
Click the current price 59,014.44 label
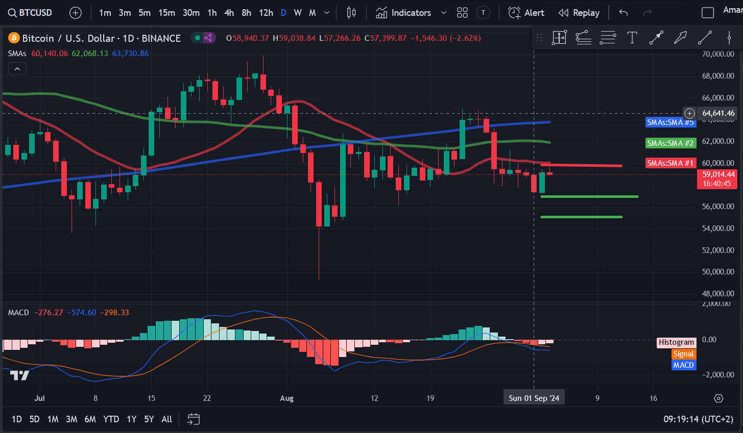pos(717,179)
